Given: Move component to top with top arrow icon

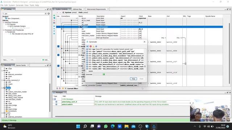Looking at the screenshot, I should [x=54, y=26].
